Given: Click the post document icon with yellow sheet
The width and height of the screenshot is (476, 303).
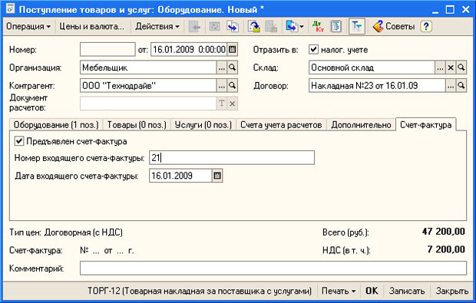Looking at the screenshot, I should point(254,27).
